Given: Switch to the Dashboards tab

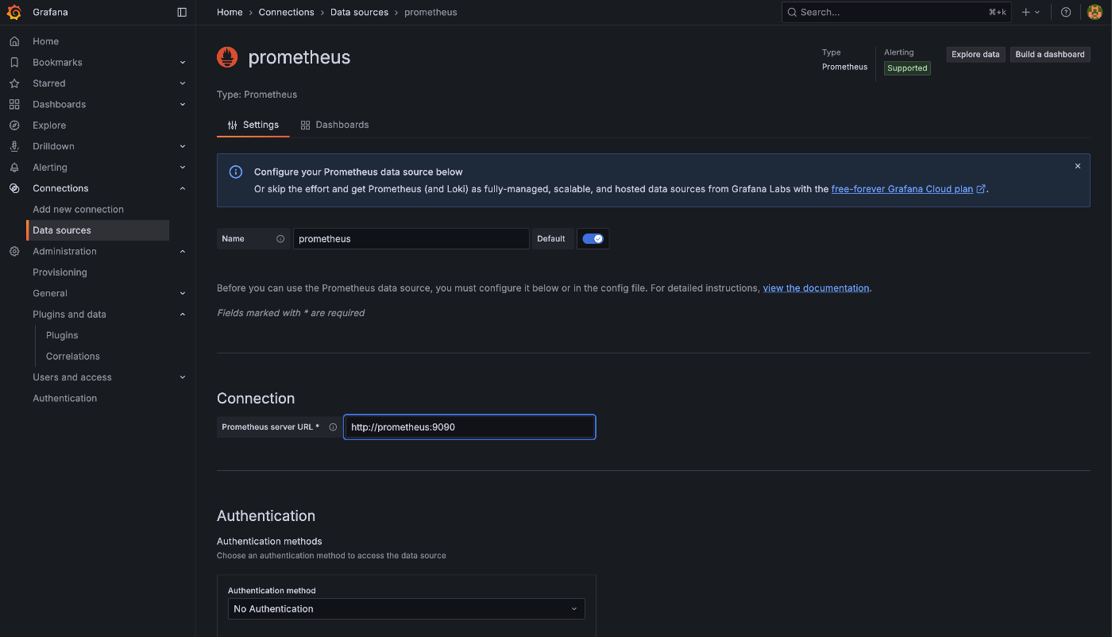Looking at the screenshot, I should pos(334,125).
